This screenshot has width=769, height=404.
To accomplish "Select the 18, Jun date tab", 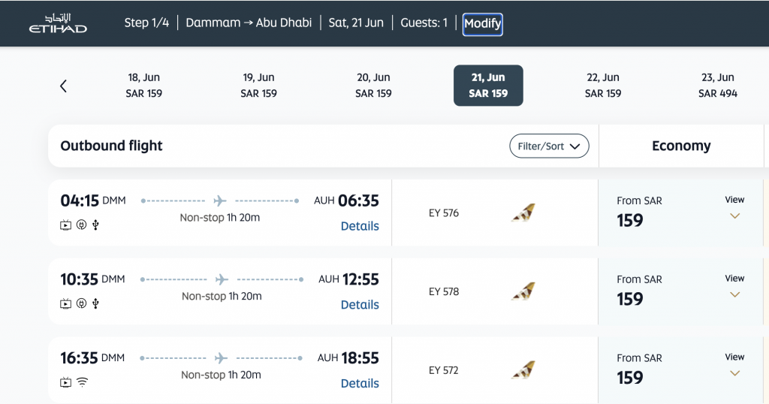I will click(144, 86).
